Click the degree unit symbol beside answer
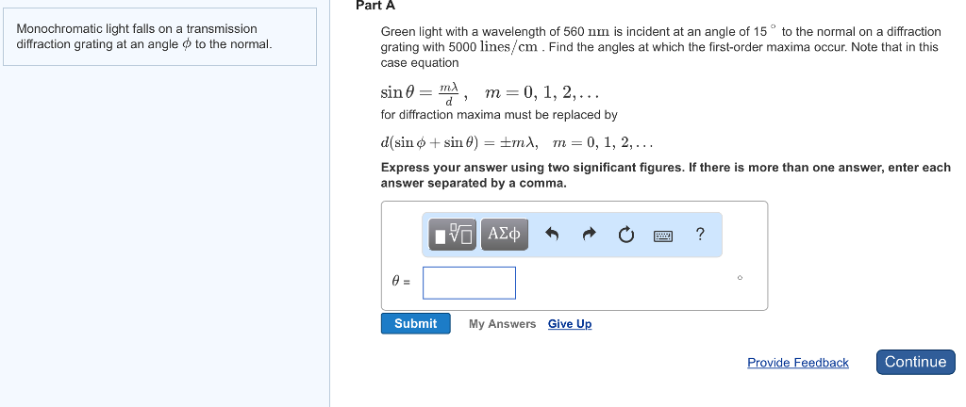This screenshot has height=407, width=966. 740,278
